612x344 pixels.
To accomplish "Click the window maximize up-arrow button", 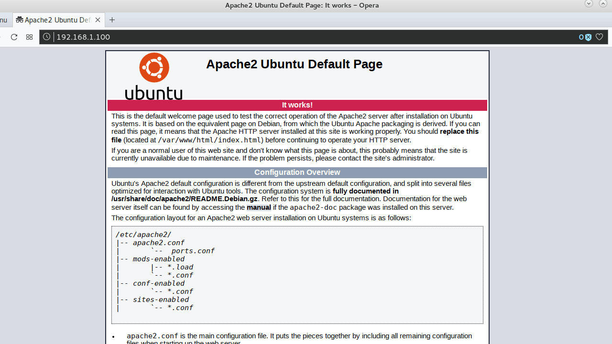I will tap(603, 3).
